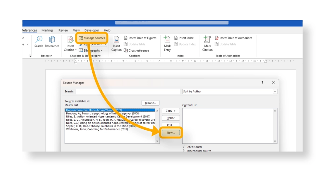Click the Source Manager search field
Screen dimensions: 325x172
click(x=127, y=92)
